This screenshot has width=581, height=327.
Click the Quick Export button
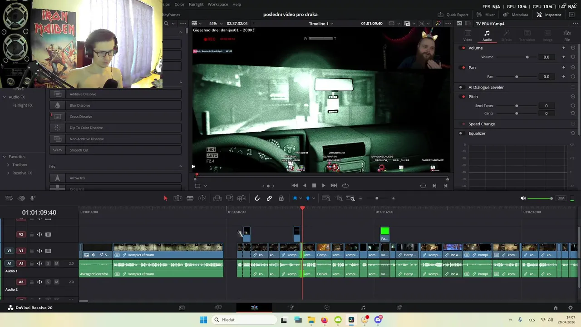pyautogui.click(x=453, y=15)
